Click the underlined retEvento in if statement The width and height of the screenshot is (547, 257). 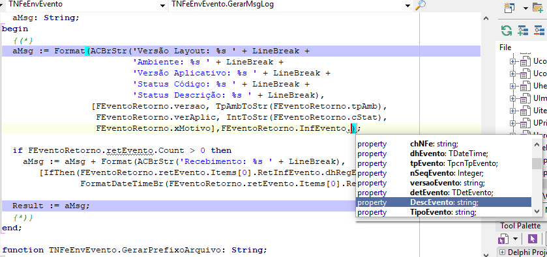130,150
